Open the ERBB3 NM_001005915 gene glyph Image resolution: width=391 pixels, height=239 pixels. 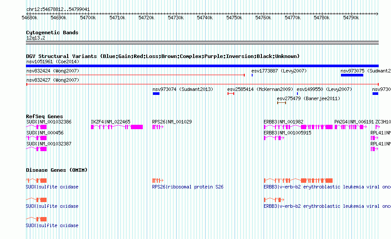click(x=274, y=138)
